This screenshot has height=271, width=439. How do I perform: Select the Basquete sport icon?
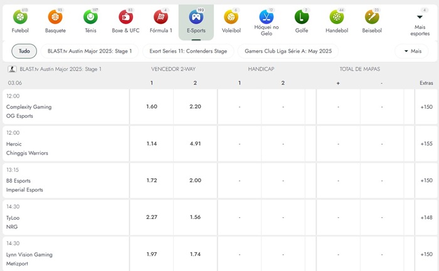click(55, 17)
